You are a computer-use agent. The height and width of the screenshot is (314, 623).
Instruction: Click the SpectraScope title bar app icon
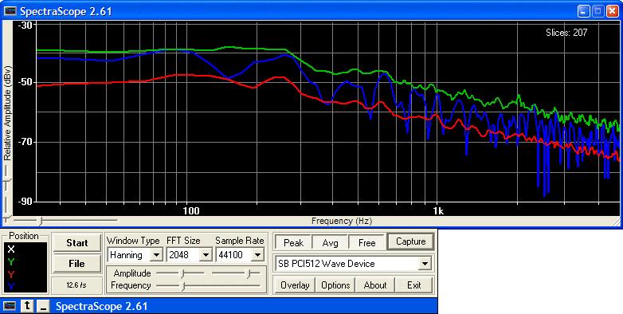pyautogui.click(x=10, y=11)
